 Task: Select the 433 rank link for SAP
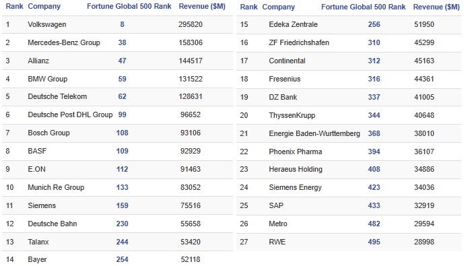[374, 205]
